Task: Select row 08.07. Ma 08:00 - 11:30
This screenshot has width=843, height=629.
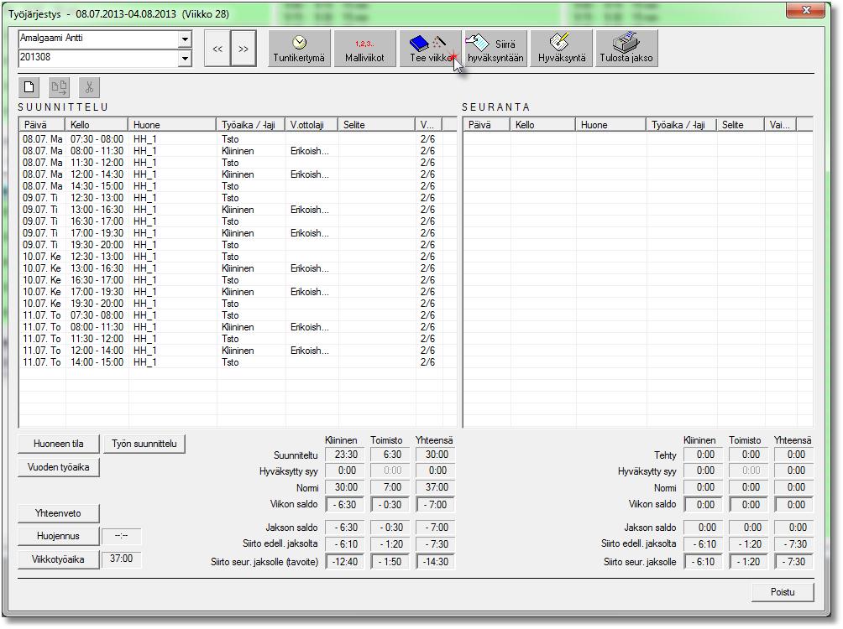Action: (238, 151)
